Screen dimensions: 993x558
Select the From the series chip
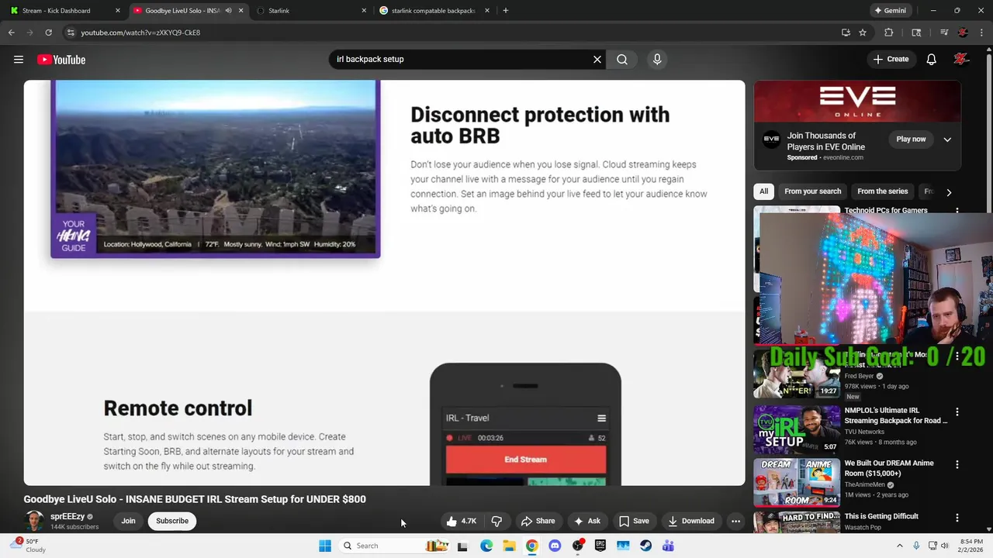click(882, 191)
